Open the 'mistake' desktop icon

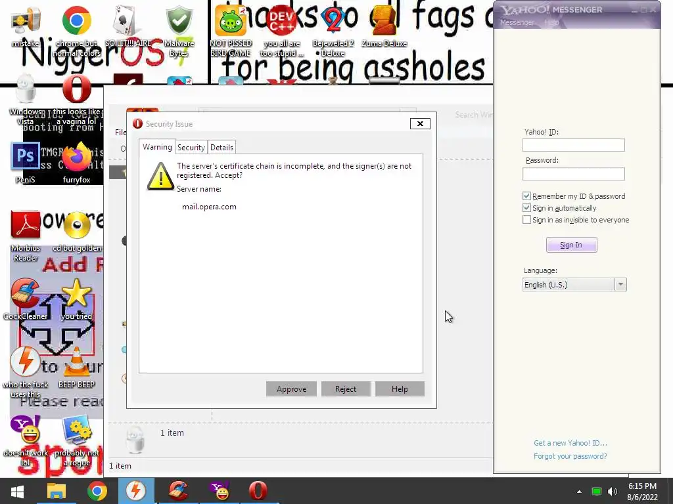click(26, 26)
